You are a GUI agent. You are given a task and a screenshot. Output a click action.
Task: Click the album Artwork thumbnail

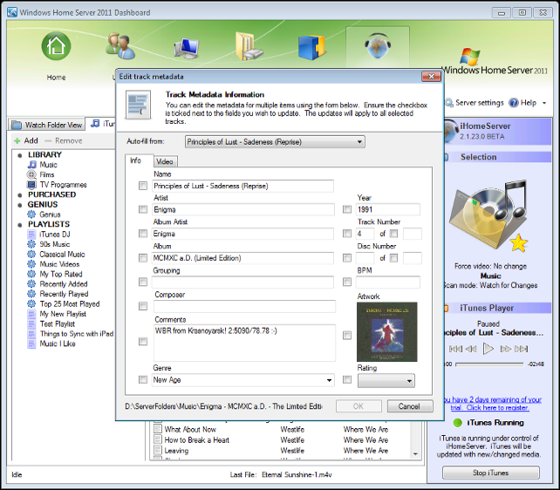[x=386, y=332]
